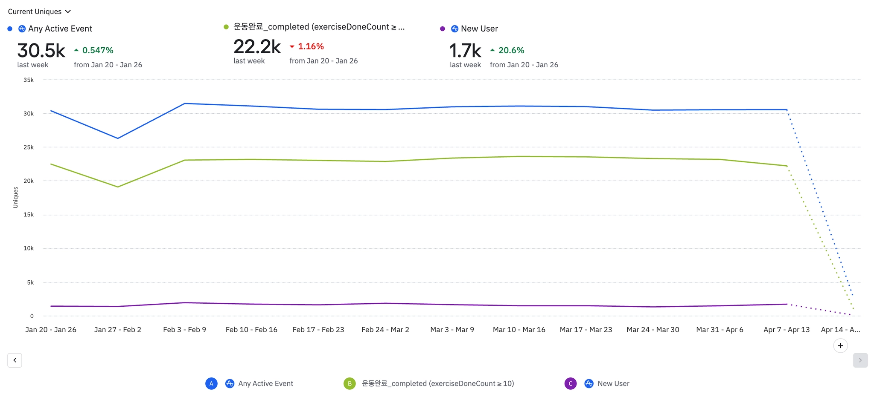Viewport: 874px width, 397px height.
Task: Select the 1.7k New User metric header
Action: (x=465, y=51)
